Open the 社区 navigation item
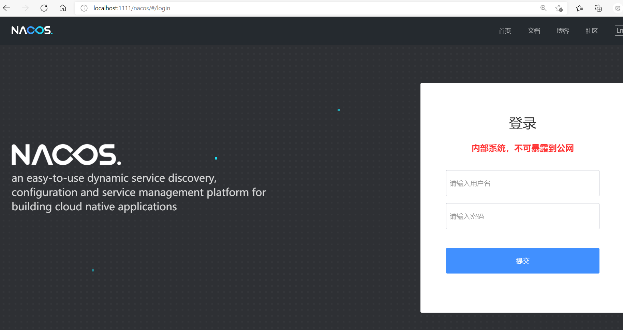Viewport: 623px width, 330px height. click(x=592, y=31)
